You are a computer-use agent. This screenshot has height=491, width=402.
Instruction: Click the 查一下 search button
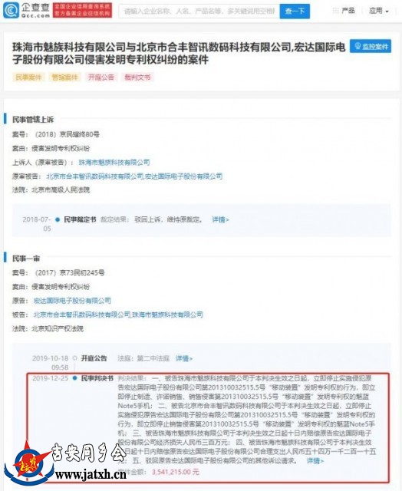(x=295, y=12)
